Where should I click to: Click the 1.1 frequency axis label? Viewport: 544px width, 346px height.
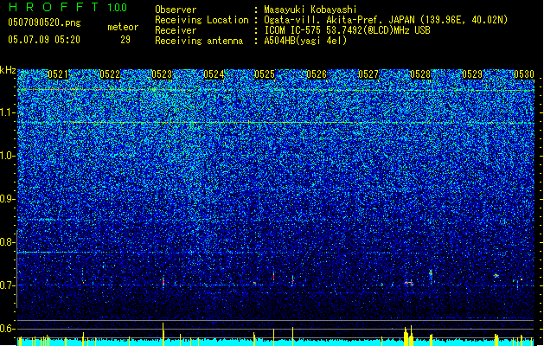pos(7,112)
